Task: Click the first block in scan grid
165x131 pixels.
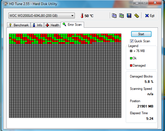Action: click(10, 35)
